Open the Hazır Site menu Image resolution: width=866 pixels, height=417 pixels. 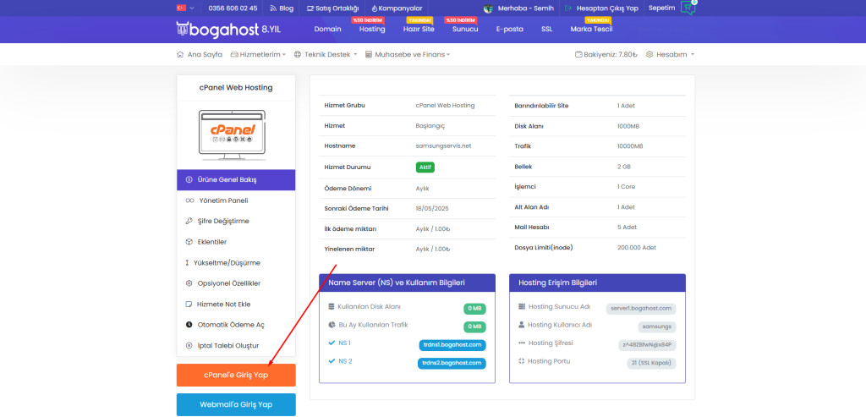(419, 29)
